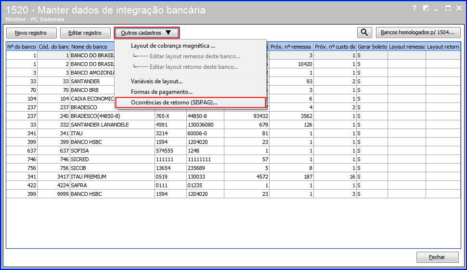Select the BRADESCO(44850-8) row
467x270 pixels.
pos(233,116)
